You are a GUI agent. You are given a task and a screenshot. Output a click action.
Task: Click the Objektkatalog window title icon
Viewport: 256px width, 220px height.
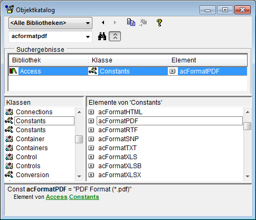click(10, 10)
